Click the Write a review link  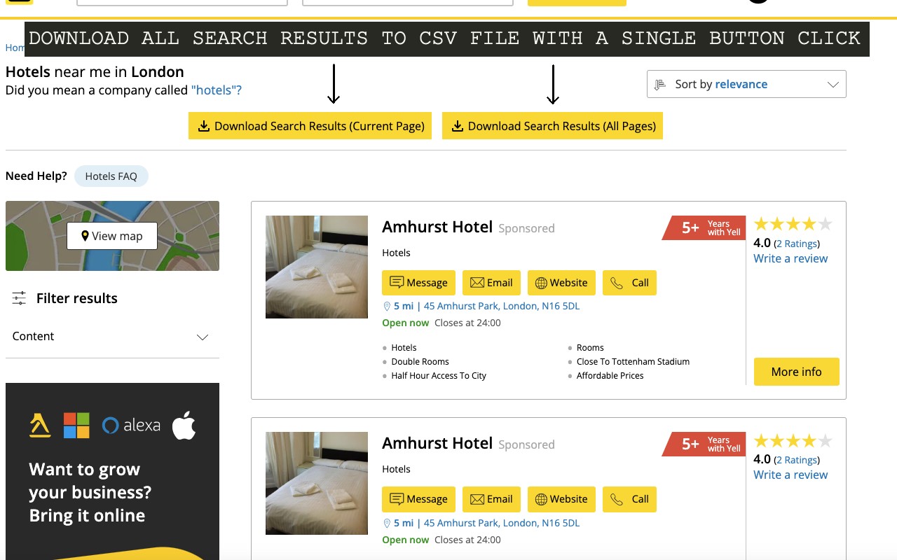coord(790,258)
